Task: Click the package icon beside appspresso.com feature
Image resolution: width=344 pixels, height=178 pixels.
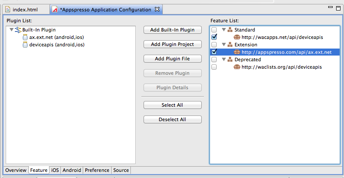Action: pos(237,52)
